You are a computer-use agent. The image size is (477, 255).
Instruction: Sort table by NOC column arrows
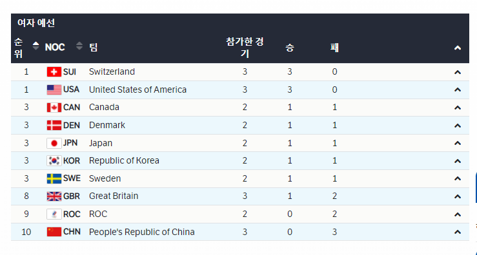point(79,46)
